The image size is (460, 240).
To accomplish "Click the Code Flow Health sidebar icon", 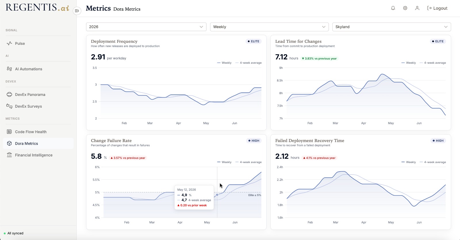I will pos(9,132).
